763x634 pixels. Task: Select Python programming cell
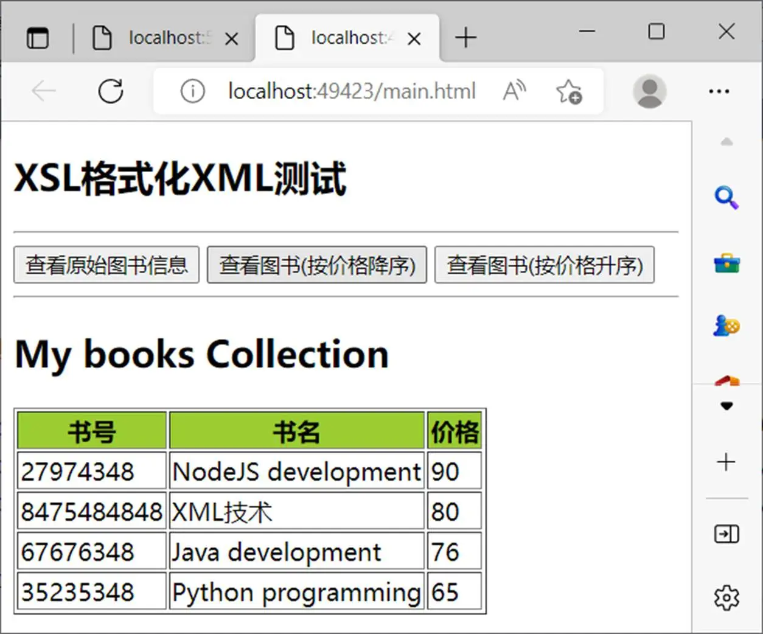(x=296, y=591)
